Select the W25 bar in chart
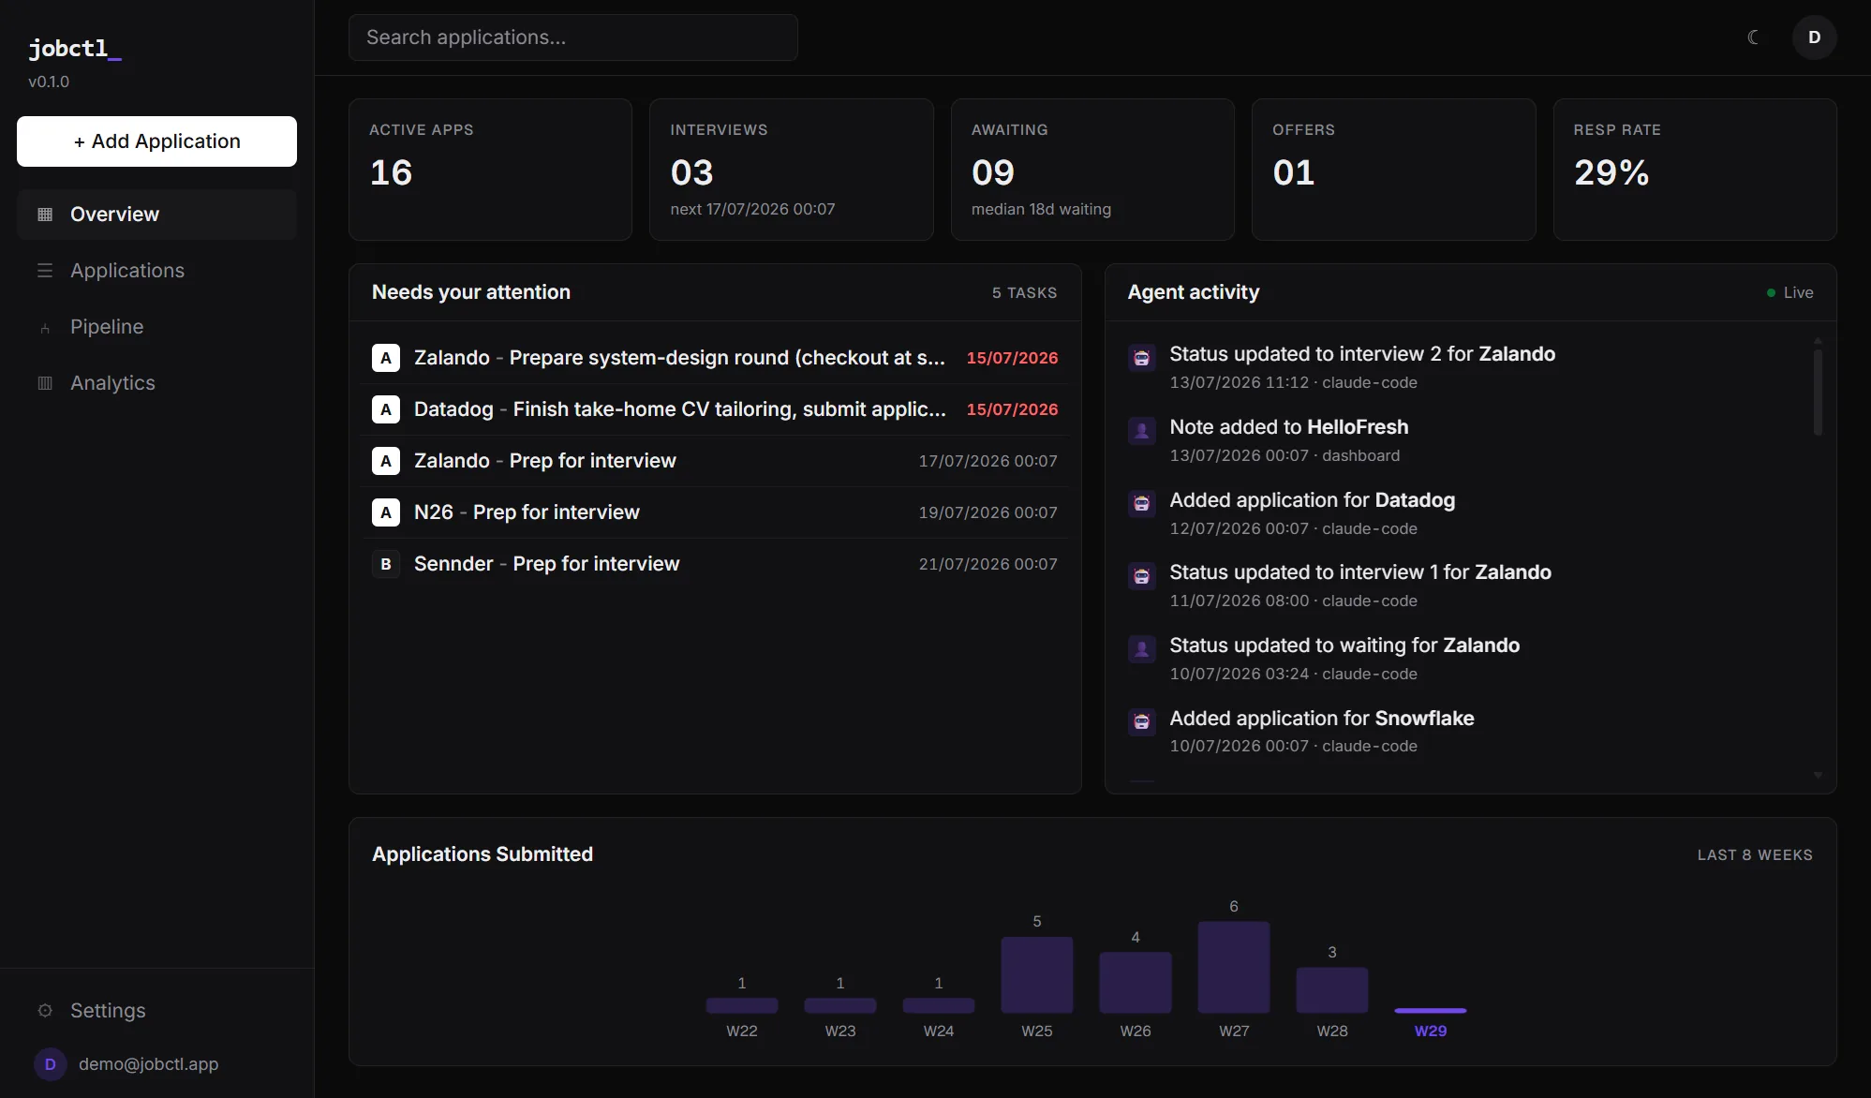 pos(1037,974)
